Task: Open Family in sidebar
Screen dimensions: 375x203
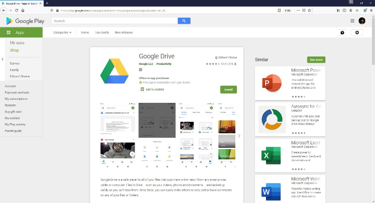Action: coord(14,70)
